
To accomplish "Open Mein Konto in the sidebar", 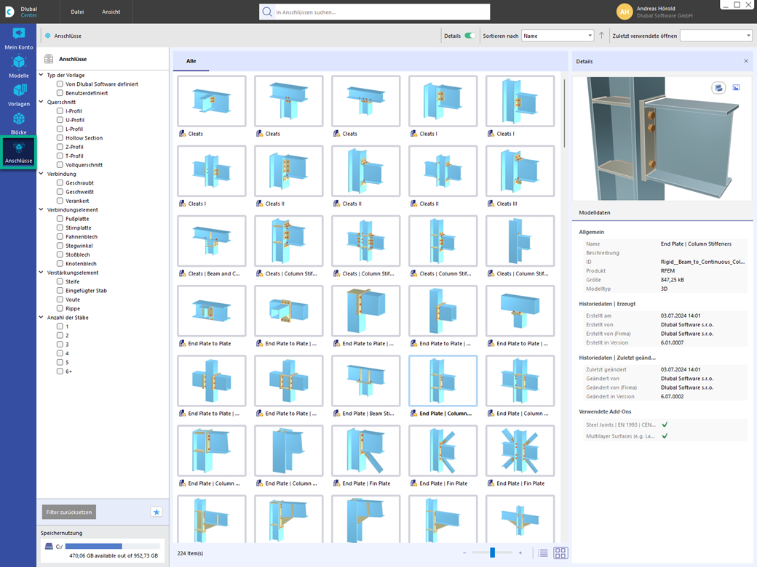I will [18, 38].
